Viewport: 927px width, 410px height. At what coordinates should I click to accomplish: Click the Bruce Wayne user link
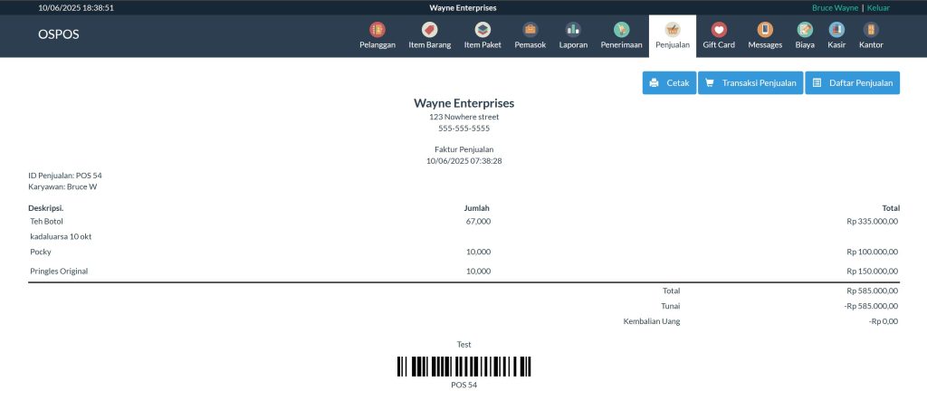tap(835, 7)
